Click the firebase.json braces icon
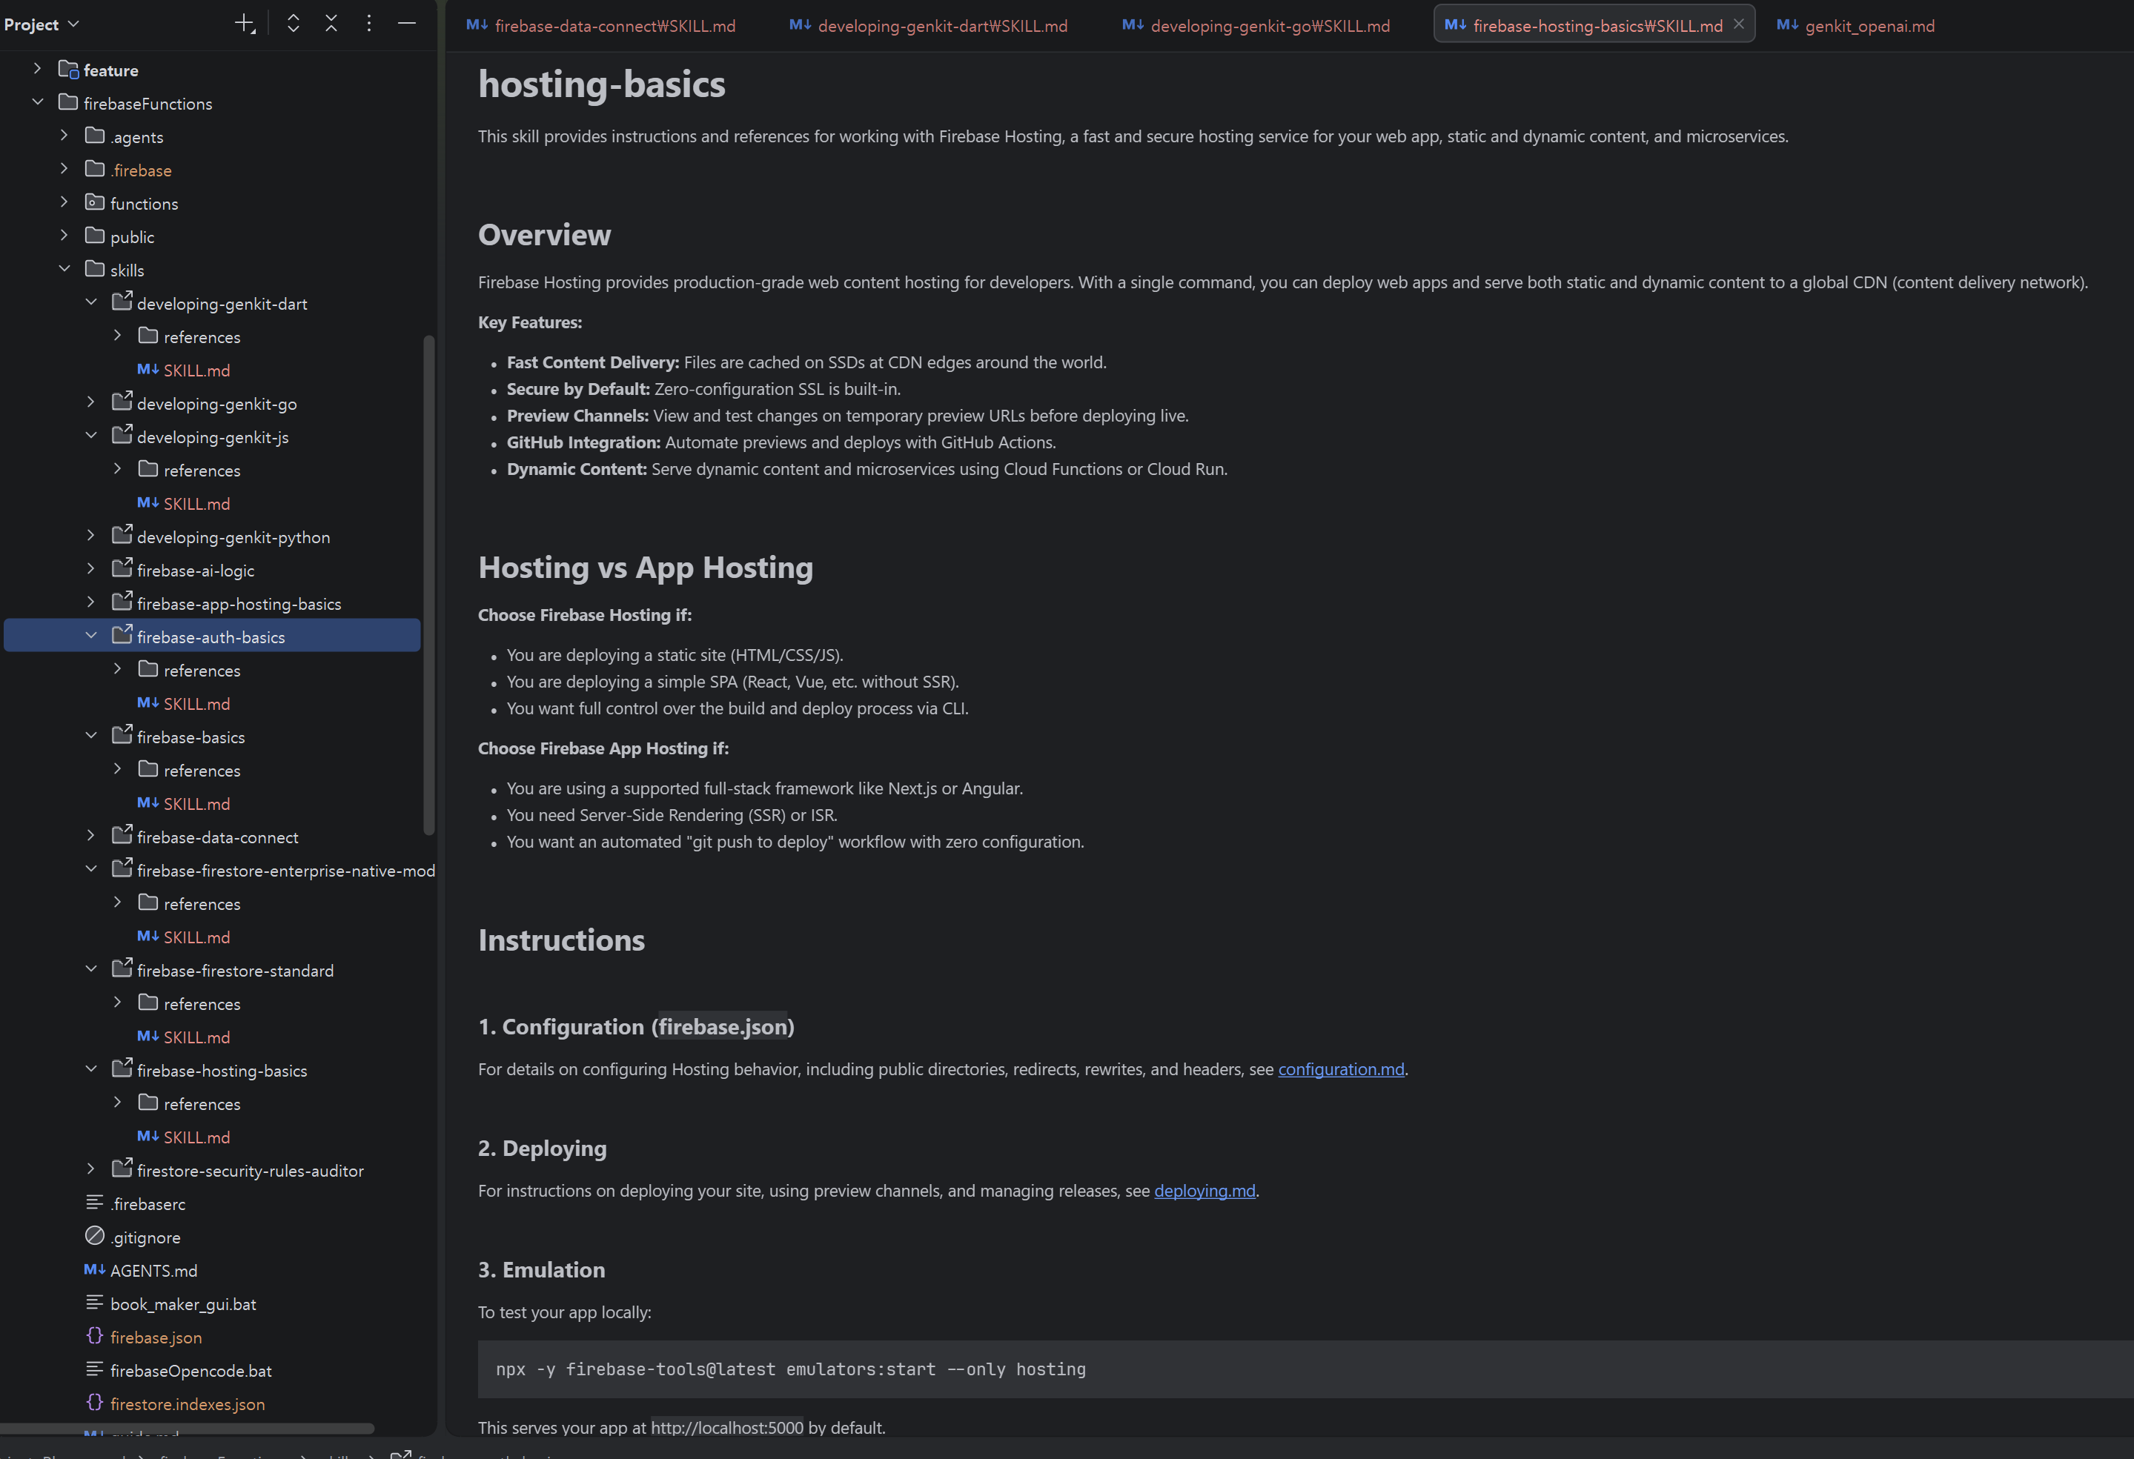 95,1335
